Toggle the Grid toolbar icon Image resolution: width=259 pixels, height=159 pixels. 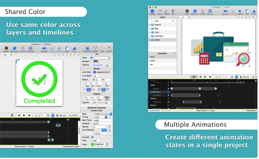tap(102, 48)
